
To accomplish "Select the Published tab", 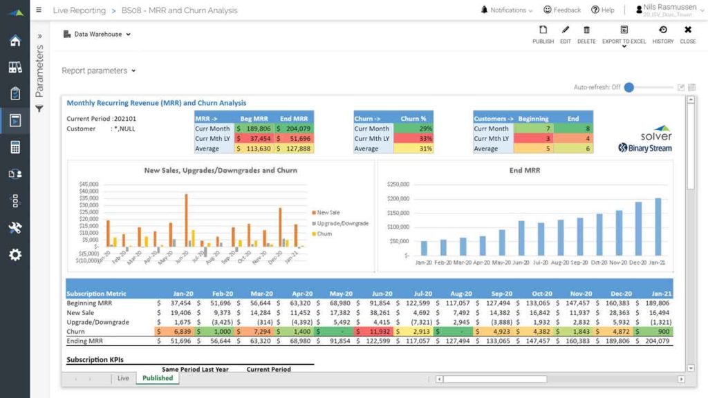I will pyautogui.click(x=157, y=378).
